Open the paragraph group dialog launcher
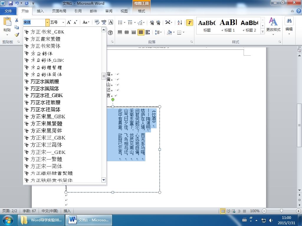 pos(191,42)
